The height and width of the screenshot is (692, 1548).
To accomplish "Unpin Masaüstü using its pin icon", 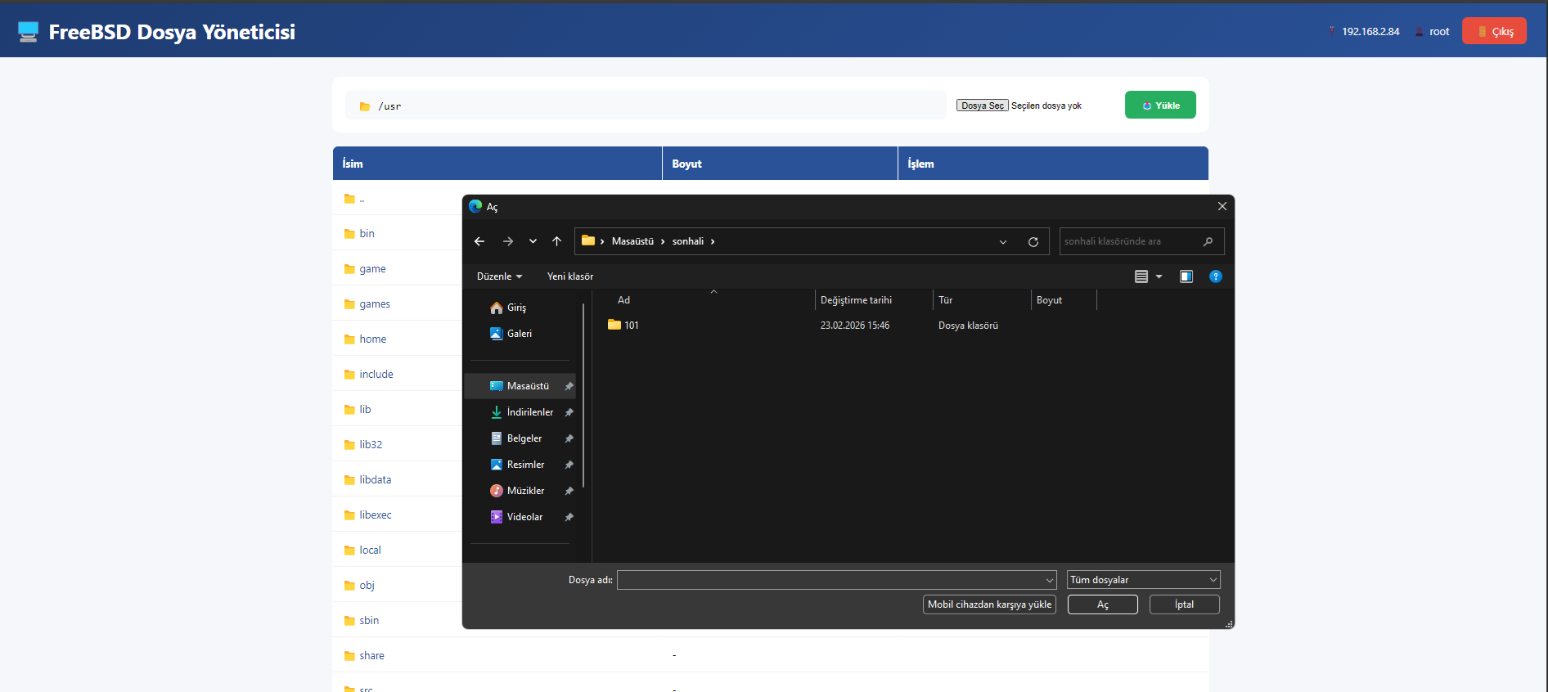I will [x=569, y=386].
